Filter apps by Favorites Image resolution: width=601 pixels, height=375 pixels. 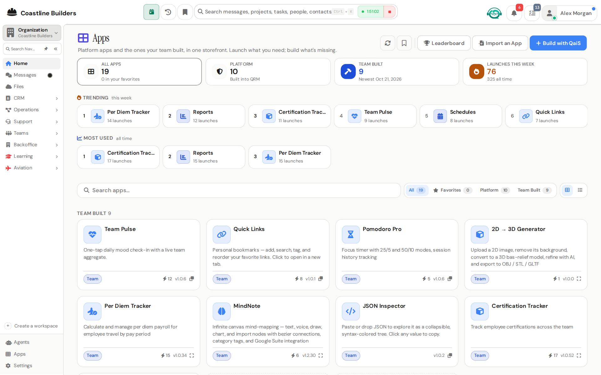click(x=452, y=190)
